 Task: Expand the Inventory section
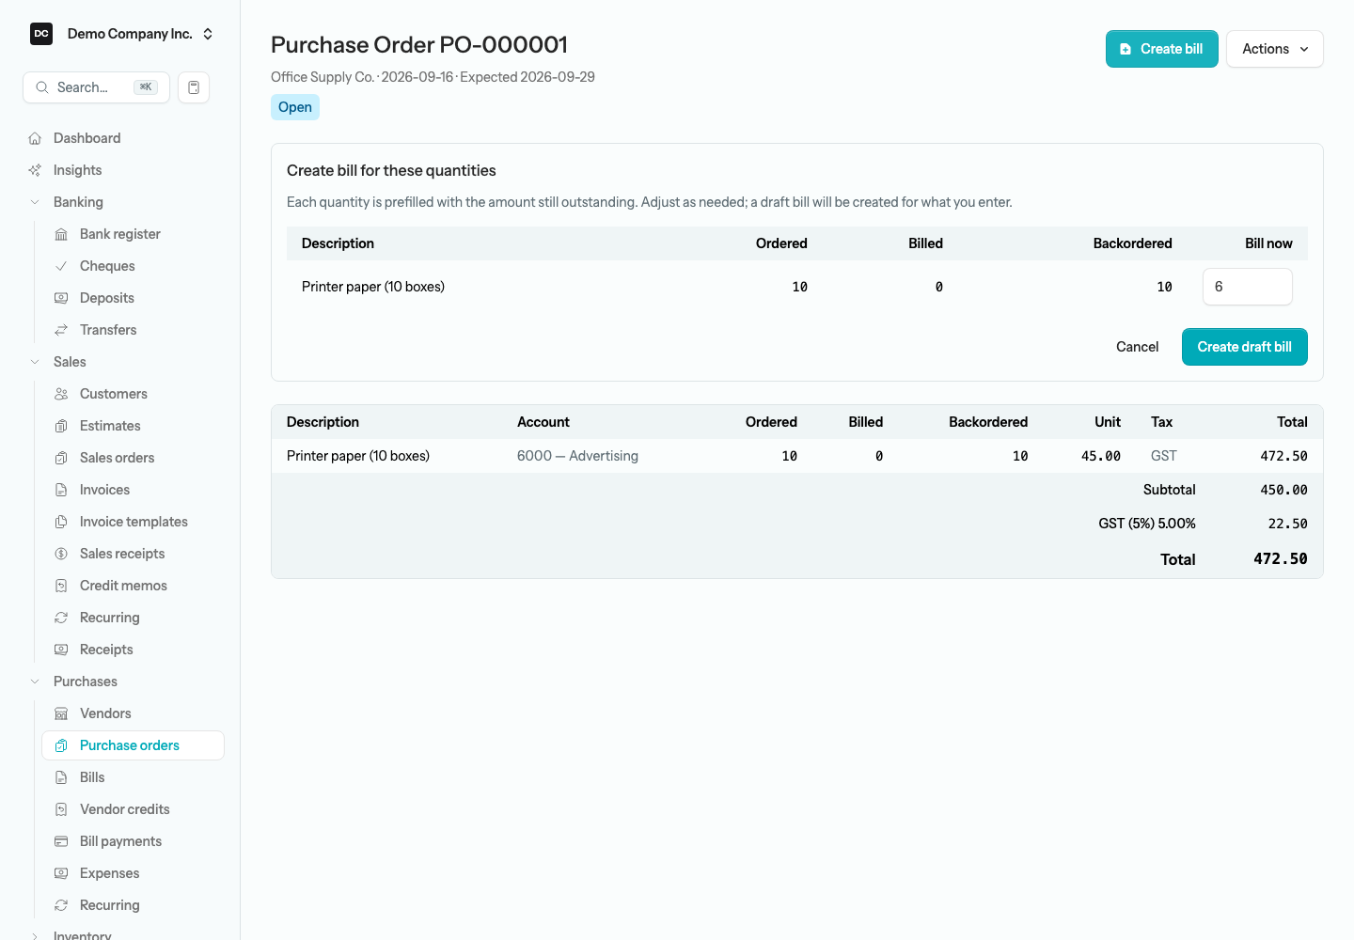tap(35, 935)
